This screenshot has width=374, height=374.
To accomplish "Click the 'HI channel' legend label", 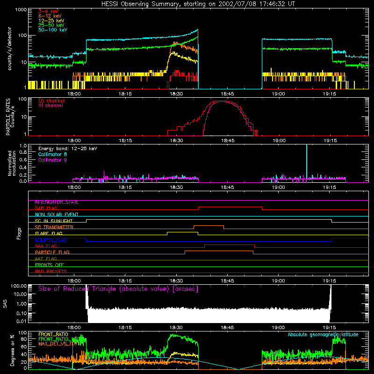I will [x=50, y=106].
